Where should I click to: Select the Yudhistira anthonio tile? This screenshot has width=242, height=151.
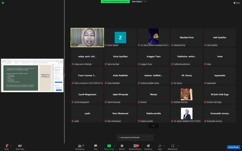click(186, 57)
